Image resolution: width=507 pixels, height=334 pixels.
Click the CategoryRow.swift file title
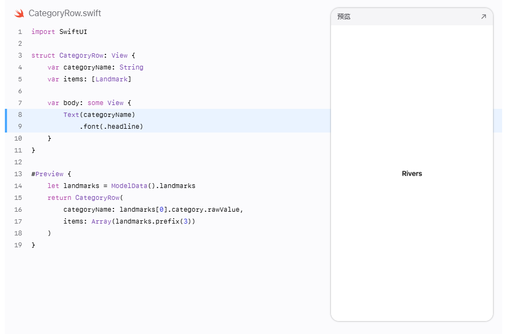[x=65, y=13]
